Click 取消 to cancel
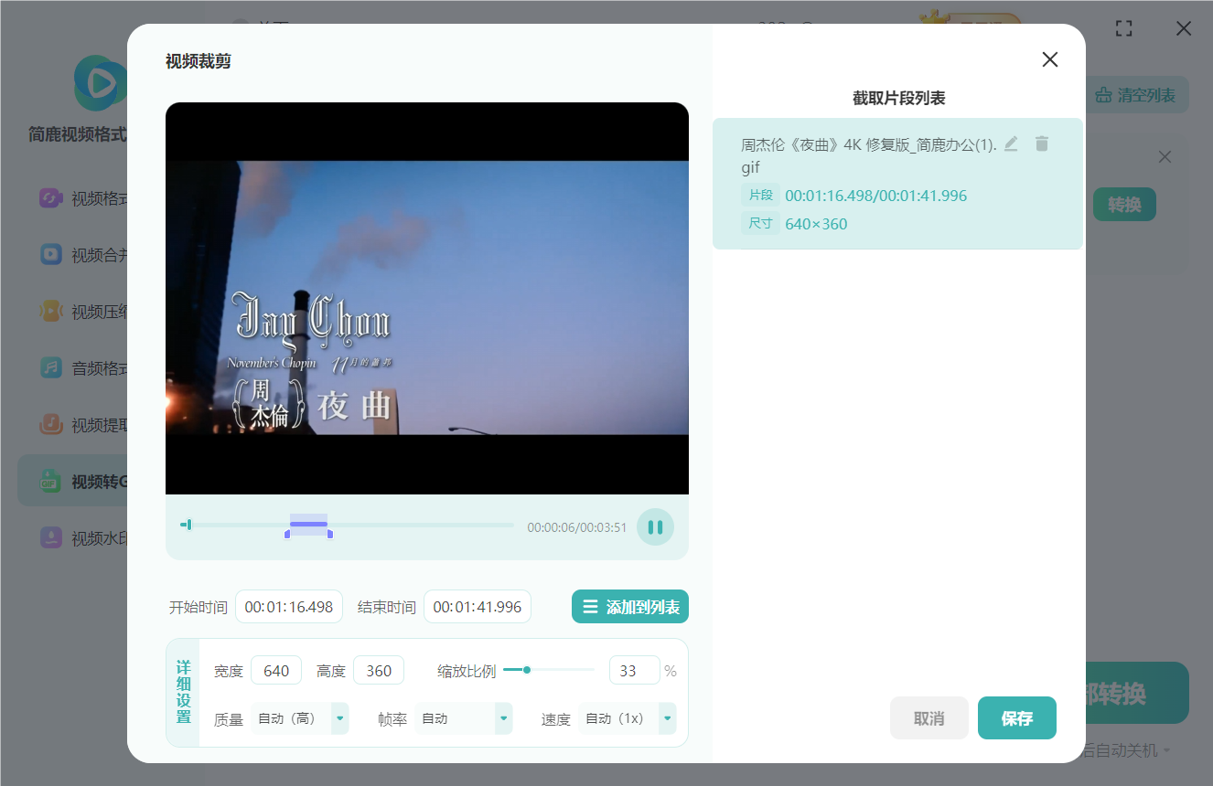1213x786 pixels. pos(929,718)
